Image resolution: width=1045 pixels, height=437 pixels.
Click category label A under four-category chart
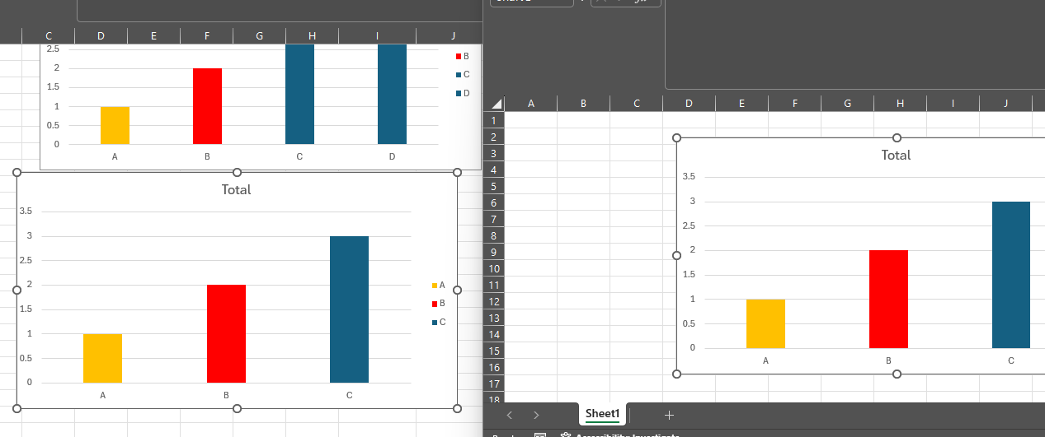pos(115,156)
